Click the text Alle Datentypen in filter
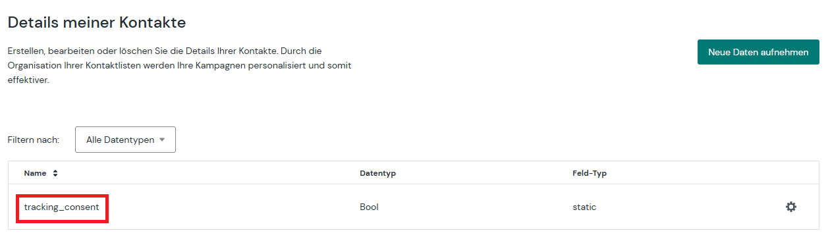Screen dimensions: 828x239 click(120, 140)
